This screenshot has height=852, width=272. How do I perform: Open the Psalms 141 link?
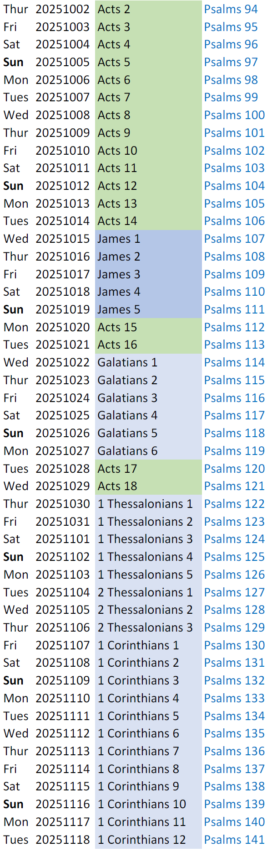pyautogui.click(x=234, y=840)
